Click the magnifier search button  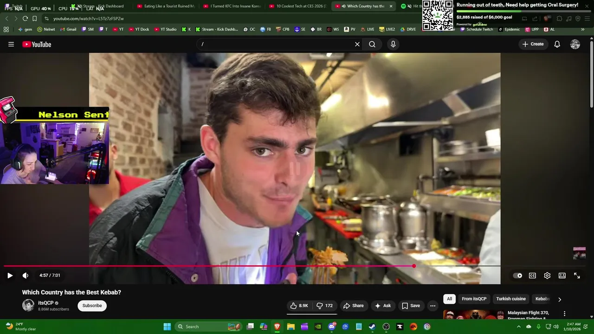(x=372, y=44)
